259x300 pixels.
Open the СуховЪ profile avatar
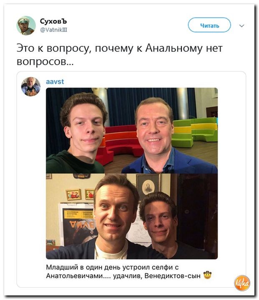click(26, 25)
